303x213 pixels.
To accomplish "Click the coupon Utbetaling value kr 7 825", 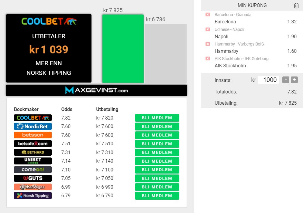I will 288,103.
